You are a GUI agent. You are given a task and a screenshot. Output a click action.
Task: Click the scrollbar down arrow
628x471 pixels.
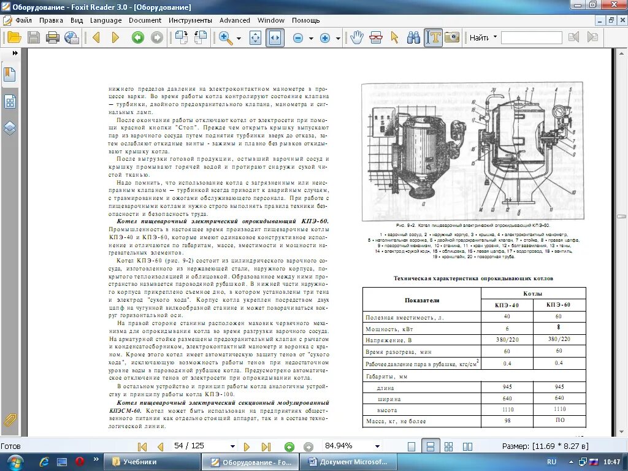click(x=621, y=432)
